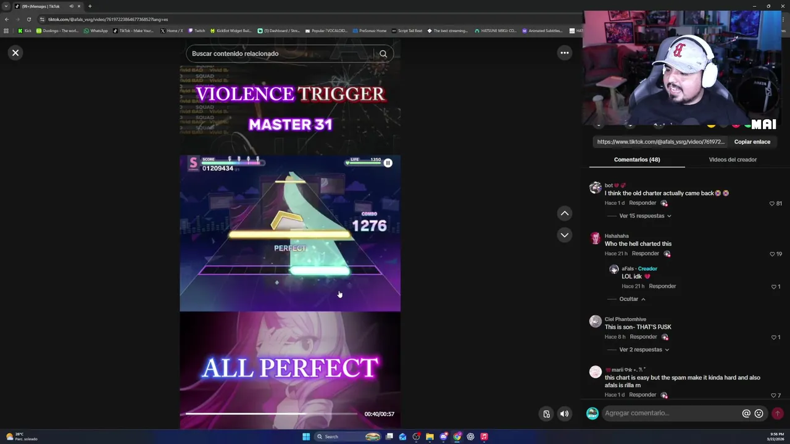Seek on the video progress bar
Viewport: 790px width, 444px height.
click(271, 414)
